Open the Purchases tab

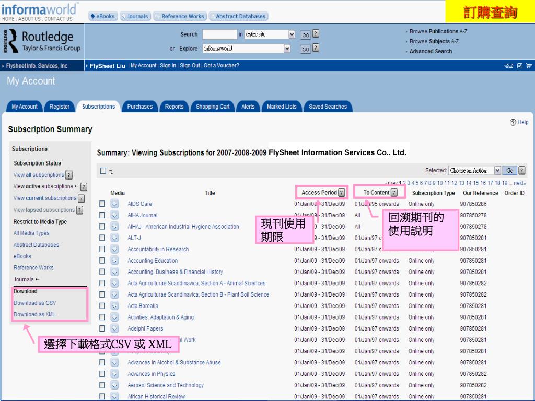pyautogui.click(x=140, y=107)
